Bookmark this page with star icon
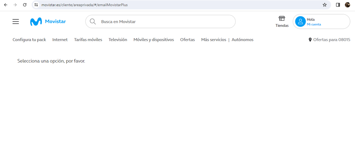The width and height of the screenshot is (355, 156). coord(324,5)
